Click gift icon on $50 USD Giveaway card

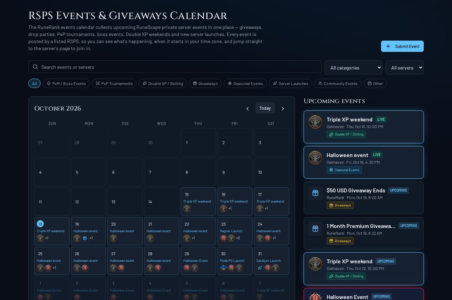(315, 193)
